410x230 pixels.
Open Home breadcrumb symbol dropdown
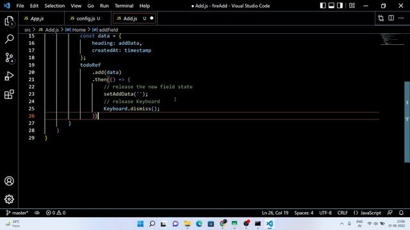click(76, 30)
